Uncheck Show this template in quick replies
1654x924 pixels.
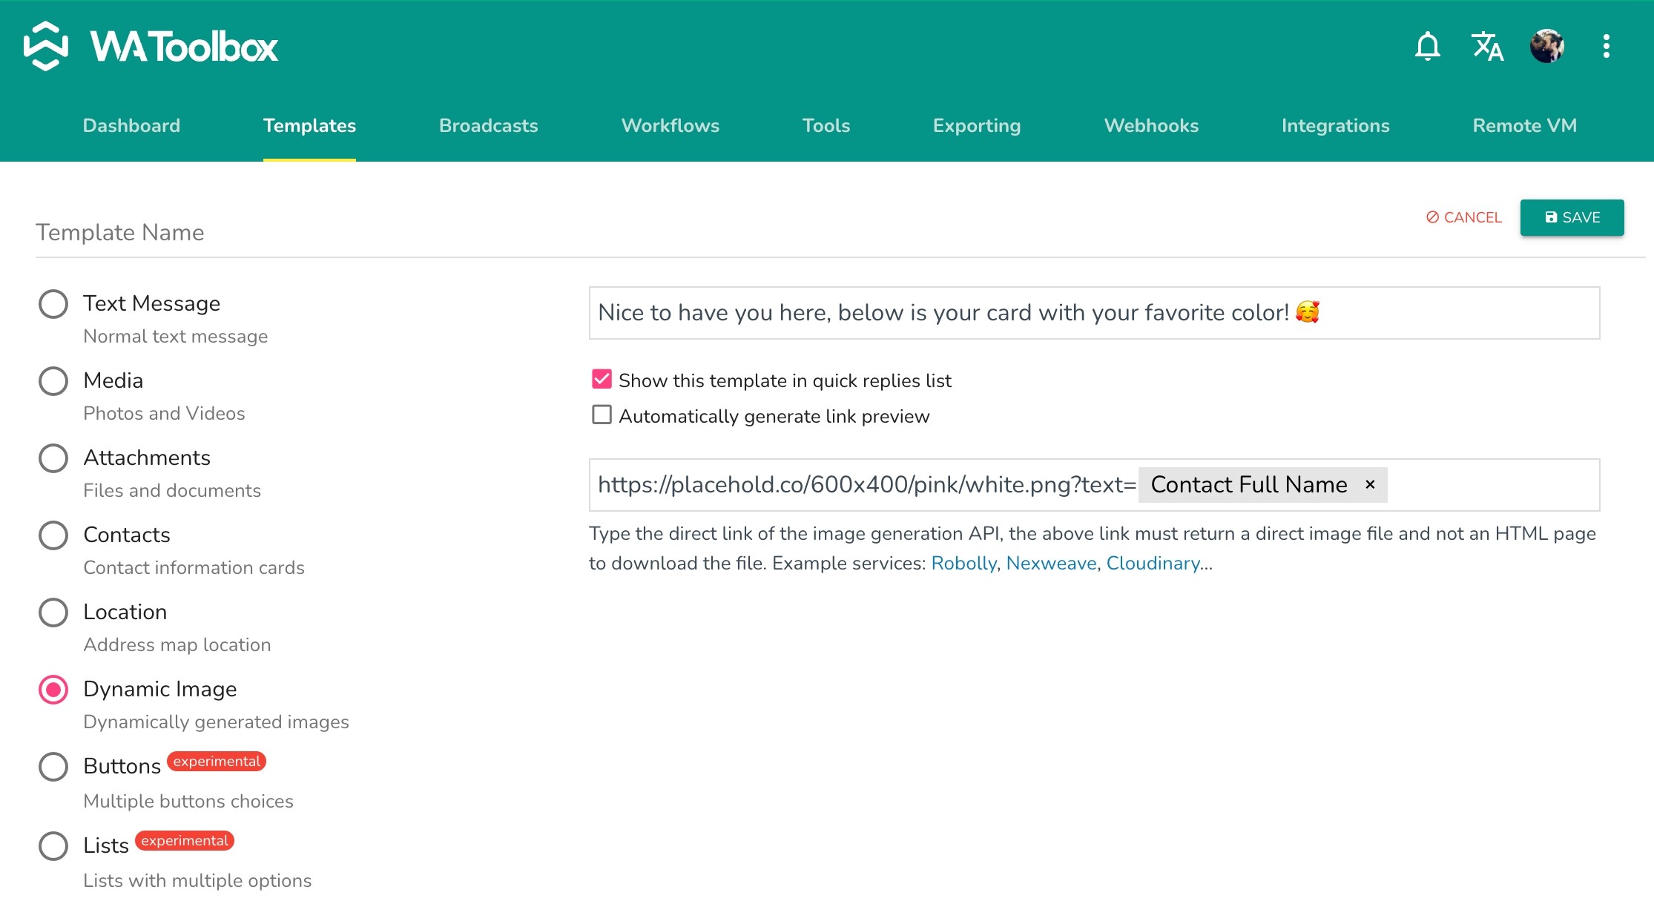click(602, 380)
